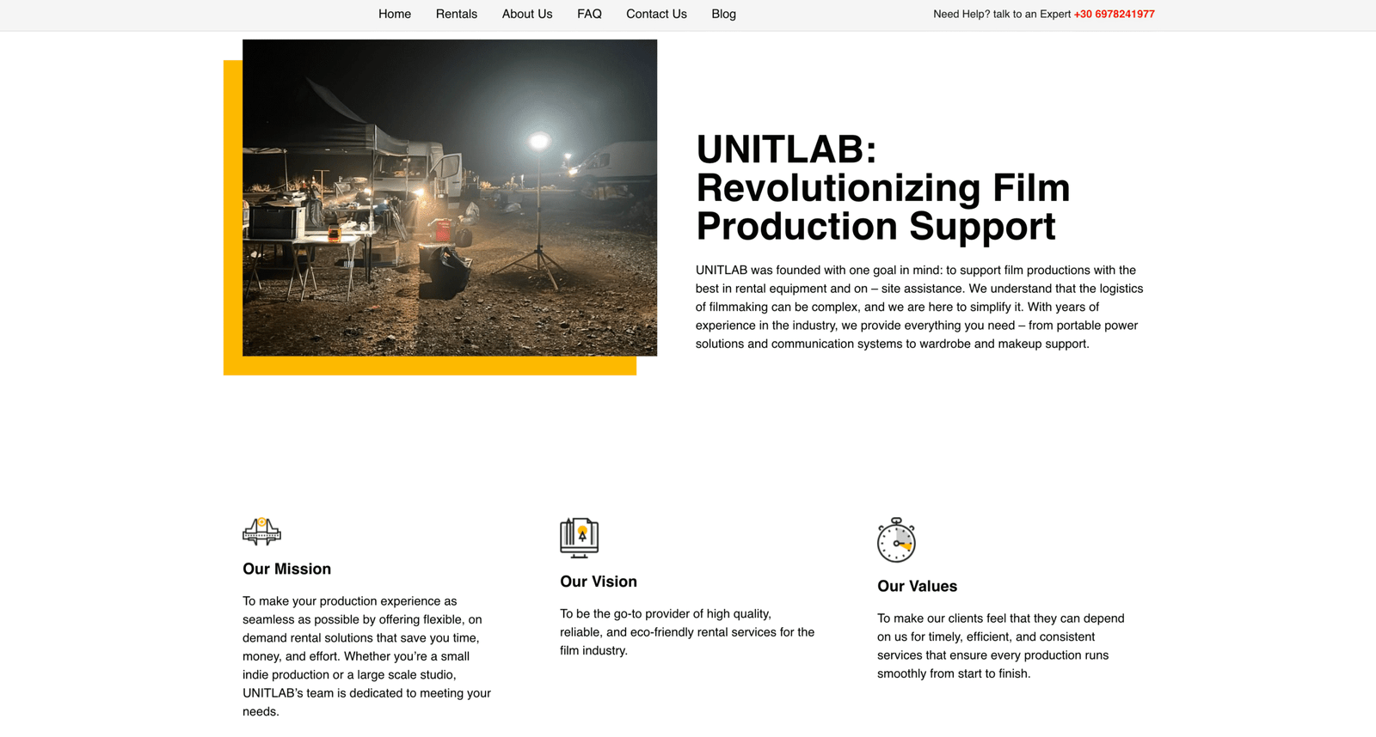Click the 'Our Mission' heading
The image size is (1376, 737).
[286, 569]
